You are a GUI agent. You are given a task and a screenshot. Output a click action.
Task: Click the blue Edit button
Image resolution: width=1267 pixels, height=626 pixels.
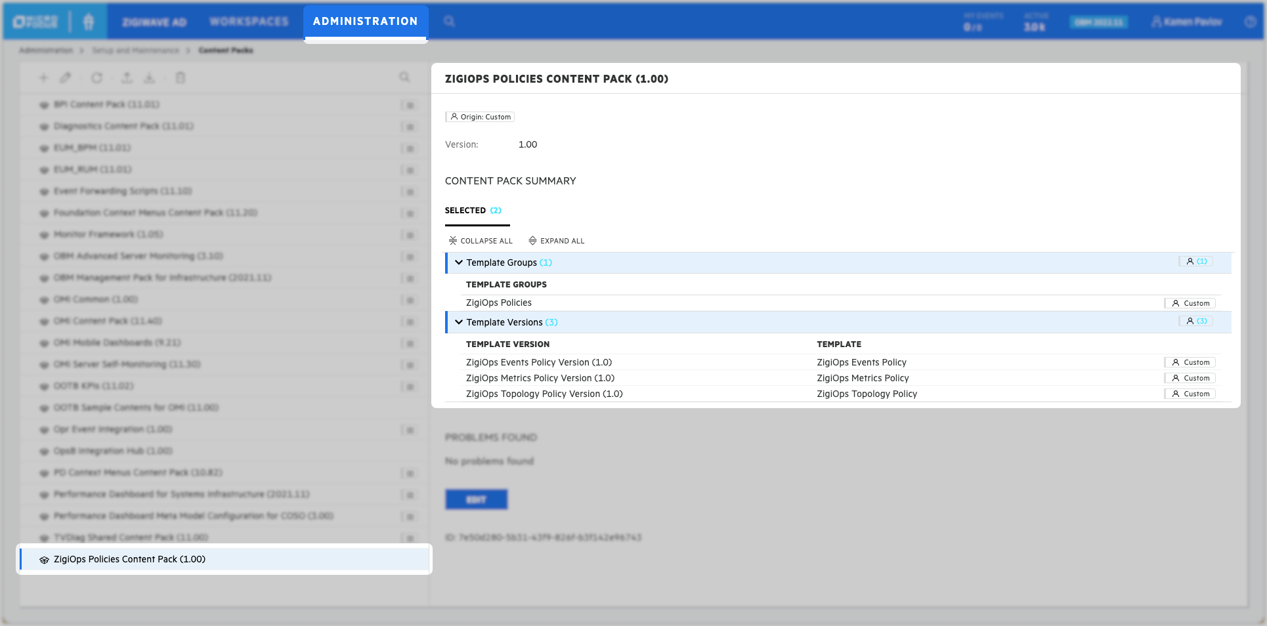[x=476, y=499]
